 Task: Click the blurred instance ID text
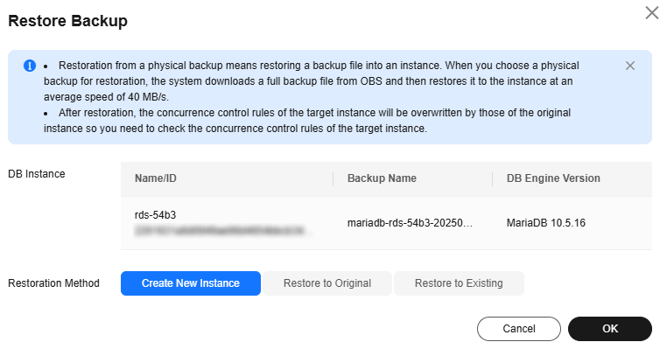[x=222, y=231]
